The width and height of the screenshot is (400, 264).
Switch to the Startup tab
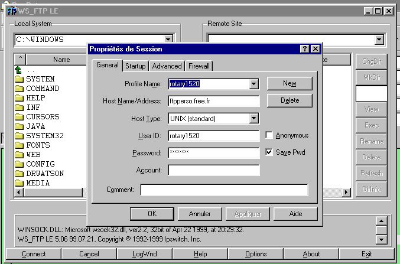[x=135, y=66]
